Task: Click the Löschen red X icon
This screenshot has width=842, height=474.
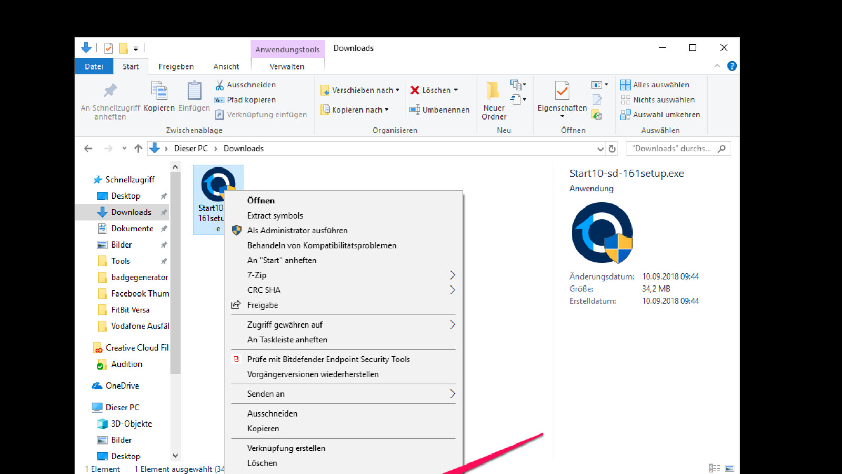Action: click(415, 90)
